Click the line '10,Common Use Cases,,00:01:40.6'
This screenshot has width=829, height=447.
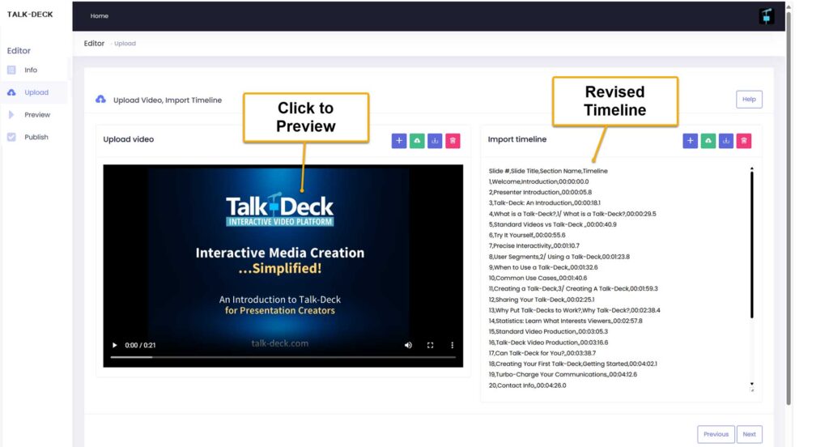[538, 278]
